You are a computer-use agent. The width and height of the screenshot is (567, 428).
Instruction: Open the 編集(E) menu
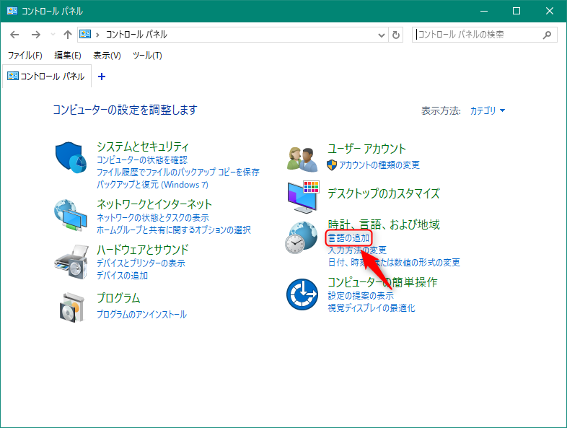click(68, 56)
